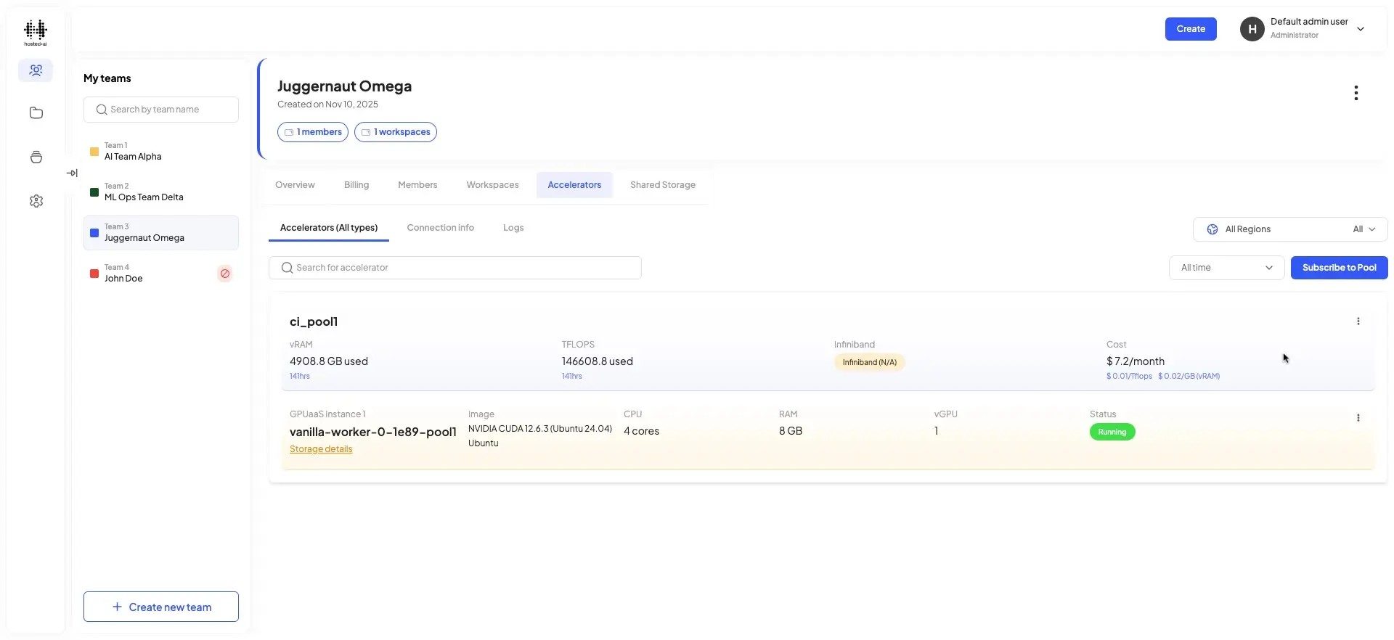Click the Infiniband (N/A) badge
The image size is (1394, 640).
tap(869, 362)
